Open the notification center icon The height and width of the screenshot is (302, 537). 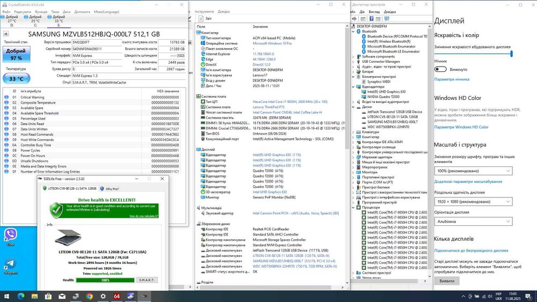529,296
